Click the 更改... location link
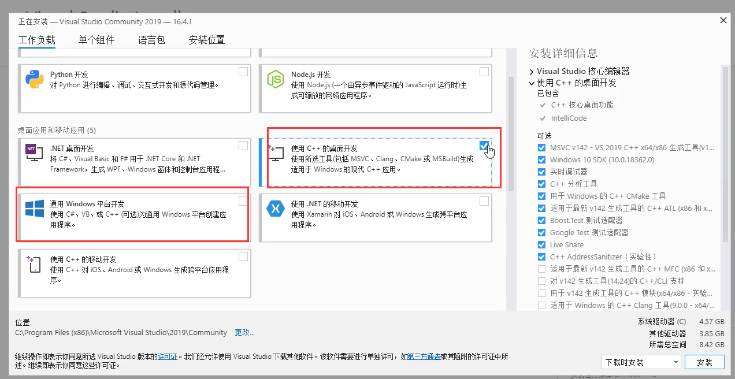 pos(244,332)
